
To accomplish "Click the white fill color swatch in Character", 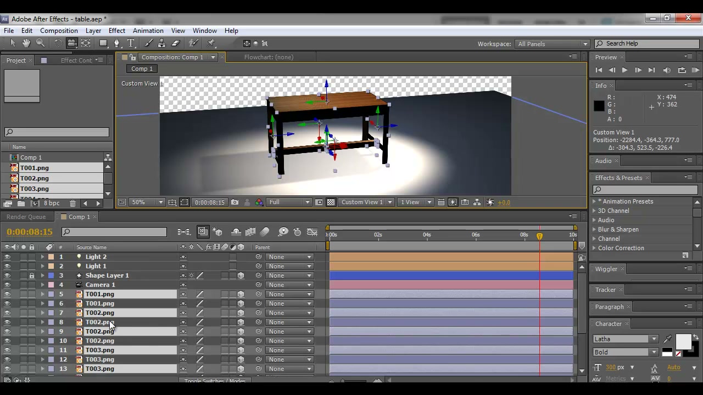I will [x=683, y=342].
